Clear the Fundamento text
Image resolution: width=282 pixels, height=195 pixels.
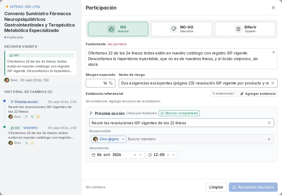pyautogui.click(x=274, y=52)
